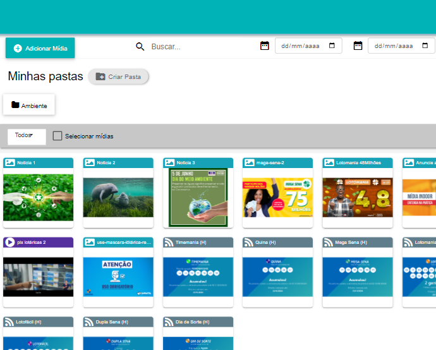This screenshot has width=436, height=350.
Task: Click the Timemania (H) card title
Action: [x=191, y=243]
